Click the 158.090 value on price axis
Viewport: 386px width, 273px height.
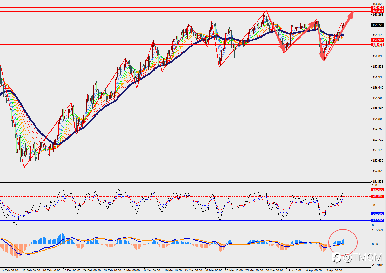click(378, 56)
